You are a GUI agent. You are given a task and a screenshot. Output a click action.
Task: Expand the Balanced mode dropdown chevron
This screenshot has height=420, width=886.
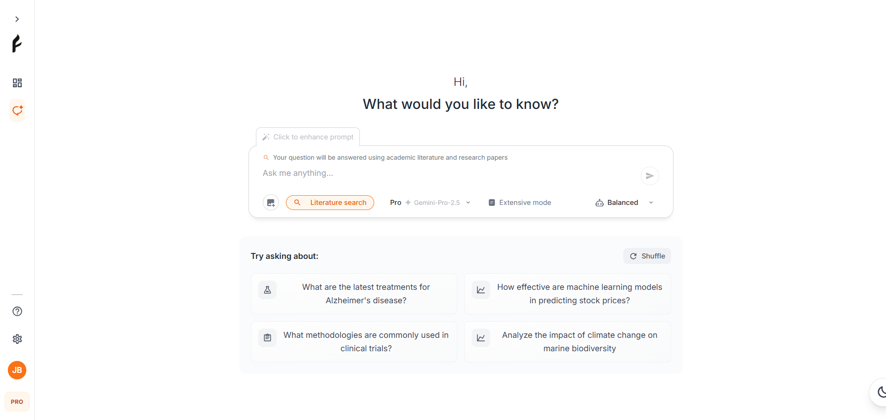(x=651, y=202)
